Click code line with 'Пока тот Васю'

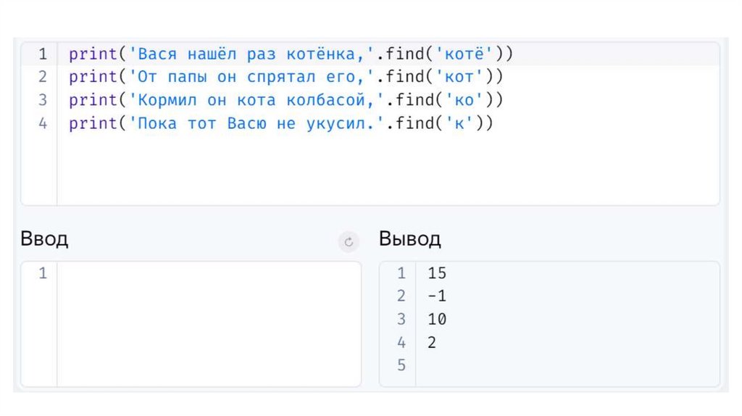[280, 123]
